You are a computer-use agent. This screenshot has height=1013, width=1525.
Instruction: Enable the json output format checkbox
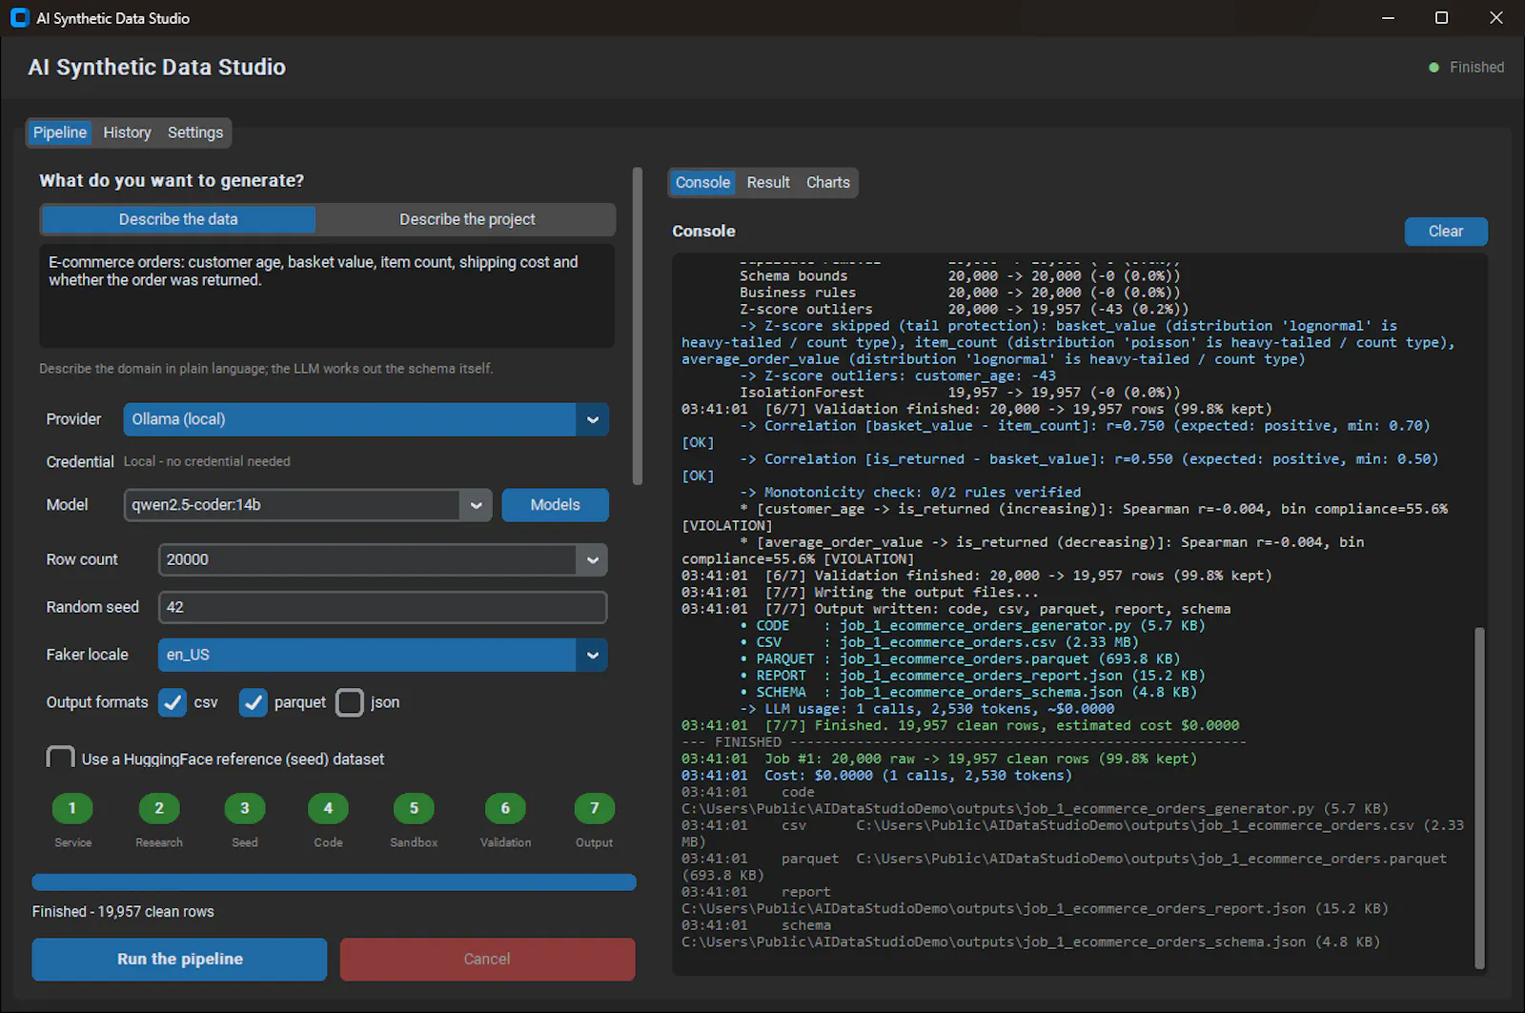[350, 702]
